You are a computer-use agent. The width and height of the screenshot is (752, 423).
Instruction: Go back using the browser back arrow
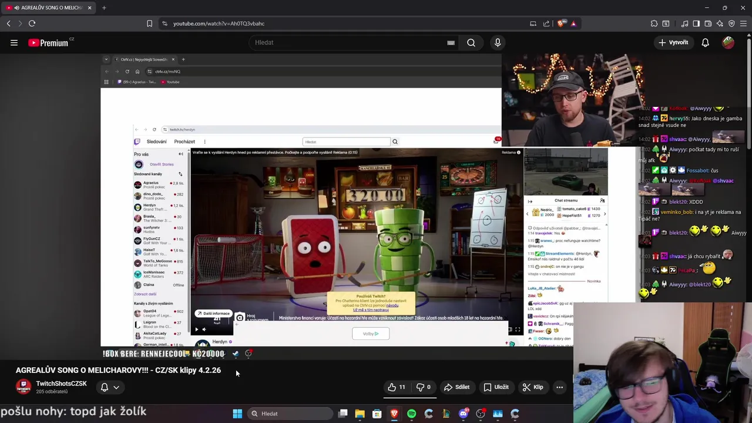coord(8,23)
